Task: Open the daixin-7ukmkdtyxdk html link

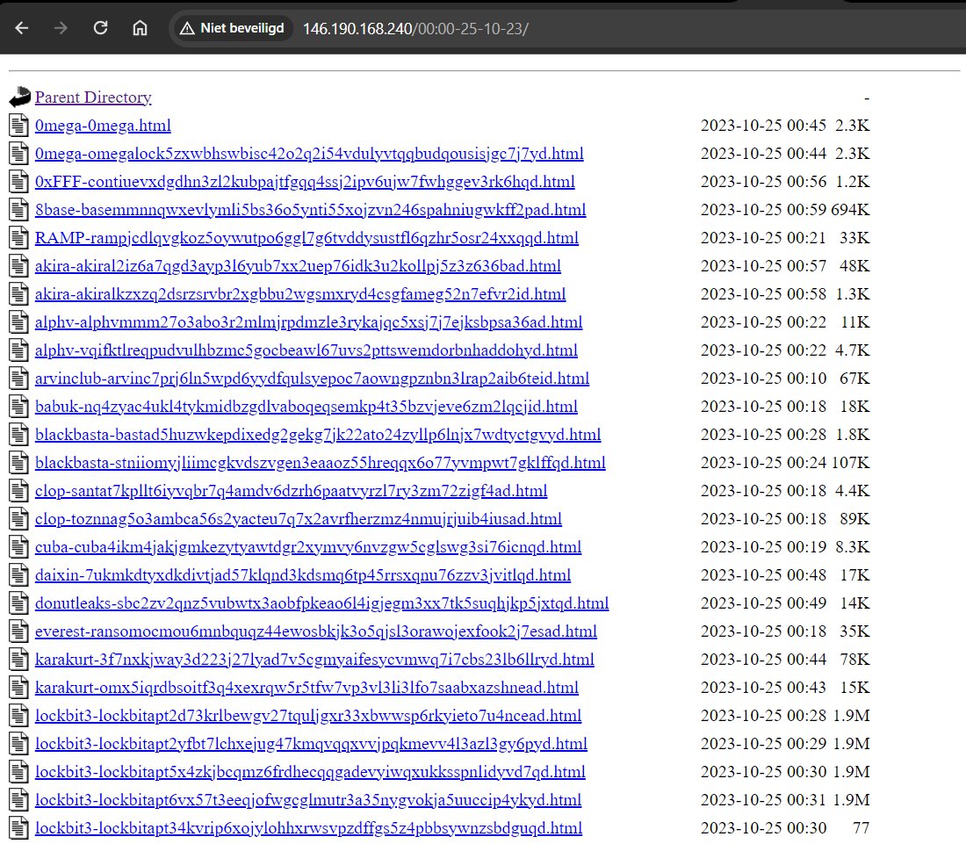Action: click(303, 575)
